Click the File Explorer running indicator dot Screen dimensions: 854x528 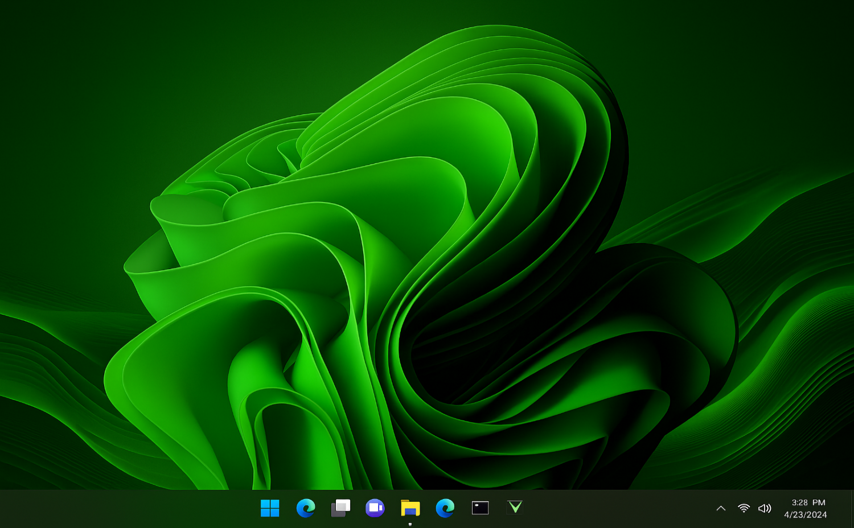coord(410,523)
